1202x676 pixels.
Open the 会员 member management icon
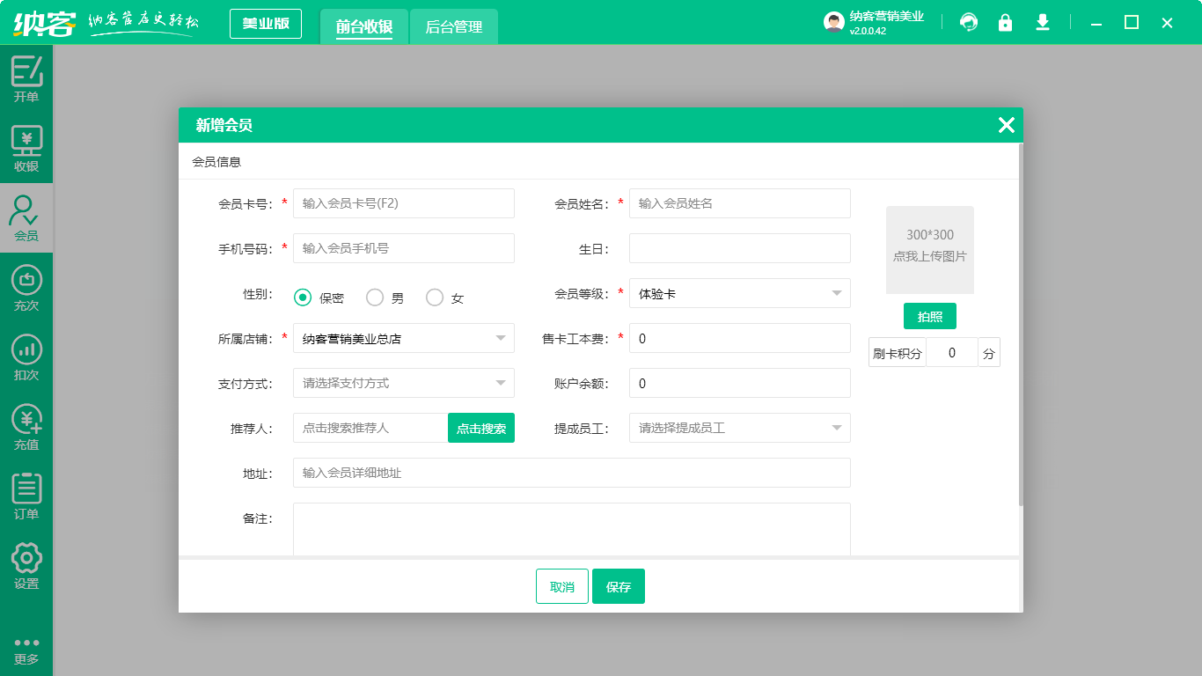click(x=26, y=218)
